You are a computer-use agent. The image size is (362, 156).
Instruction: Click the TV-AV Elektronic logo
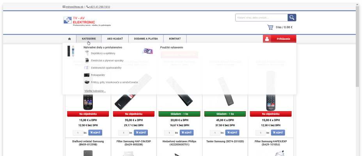(87, 21)
